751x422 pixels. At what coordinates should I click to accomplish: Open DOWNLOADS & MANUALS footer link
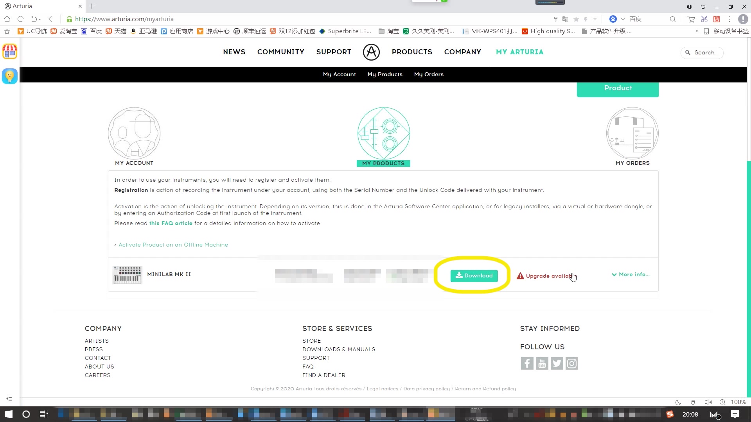(x=338, y=349)
